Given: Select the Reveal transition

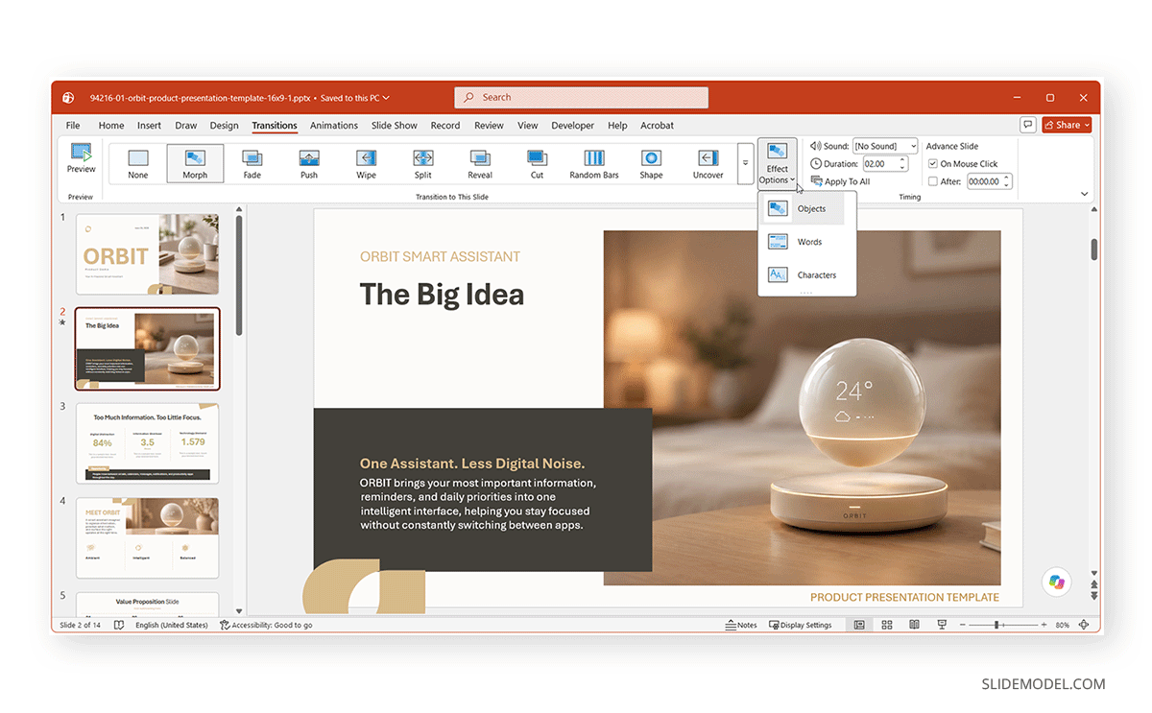Looking at the screenshot, I should [480, 163].
